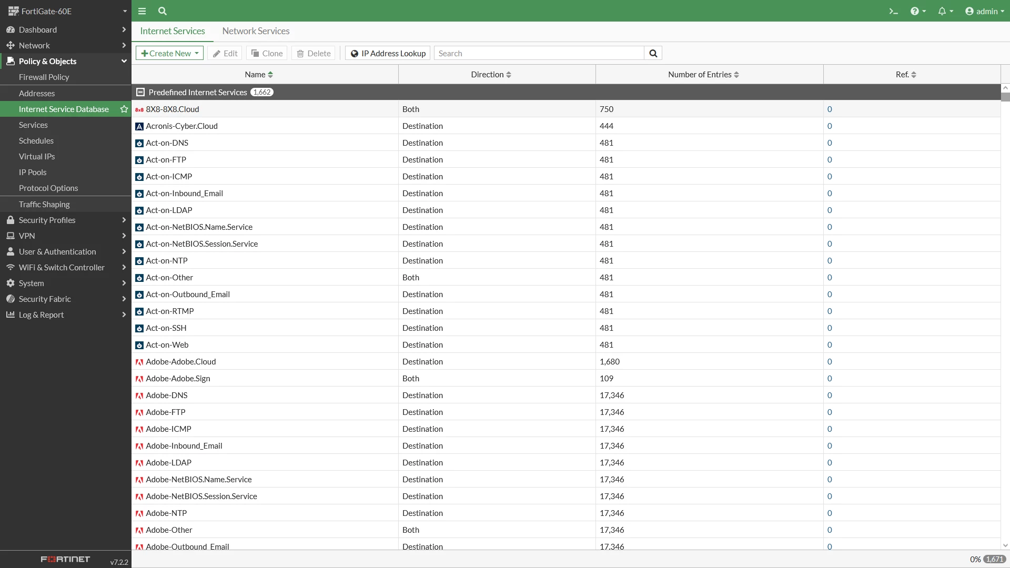Open the CLI console icon
Screen dimensions: 1010x568
[x=893, y=11]
